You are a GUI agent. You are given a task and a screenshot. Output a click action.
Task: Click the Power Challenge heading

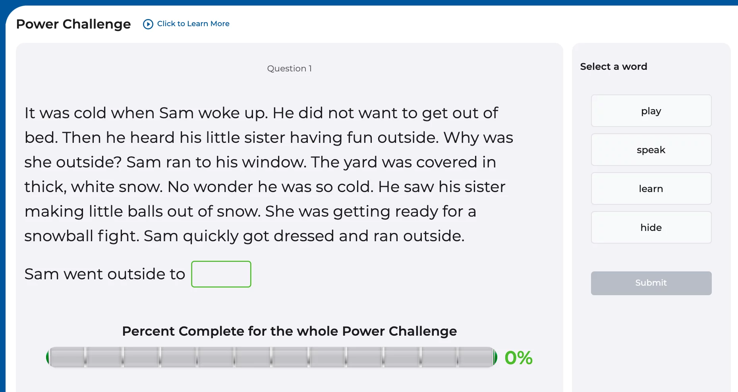[x=73, y=24]
